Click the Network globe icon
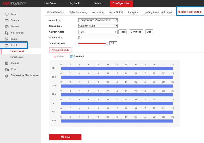Viewport: 204px width, 143px height. click(7, 27)
